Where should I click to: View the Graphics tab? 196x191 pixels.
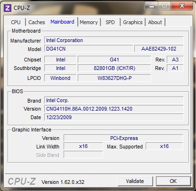pyautogui.click(x=133, y=22)
